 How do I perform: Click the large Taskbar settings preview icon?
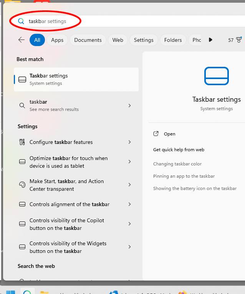click(216, 76)
